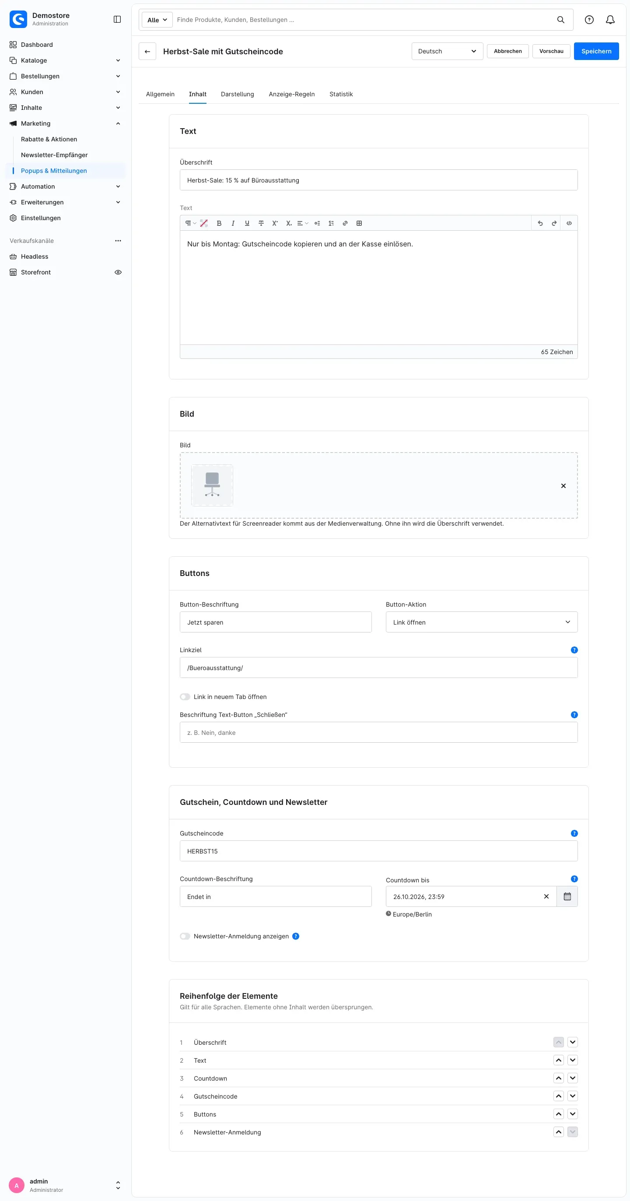Click the Speichern button
Viewport: 630px width, 1201px height.
coord(596,51)
